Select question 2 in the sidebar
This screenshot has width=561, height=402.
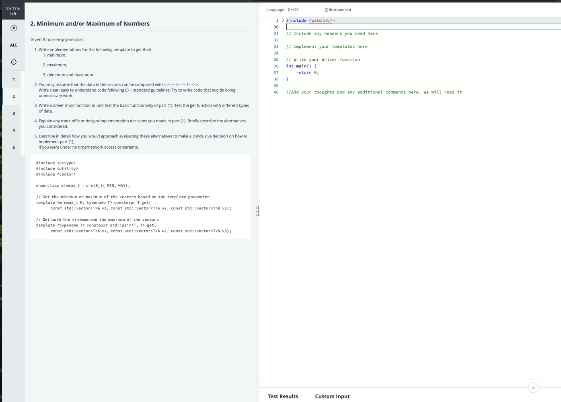point(14,96)
